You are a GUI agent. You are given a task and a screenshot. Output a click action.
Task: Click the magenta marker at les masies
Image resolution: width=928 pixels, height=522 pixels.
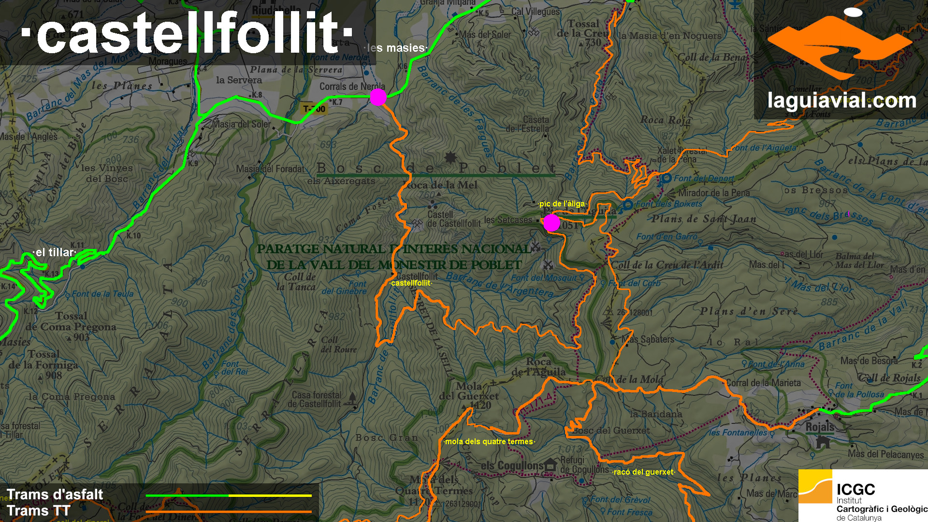378,97
